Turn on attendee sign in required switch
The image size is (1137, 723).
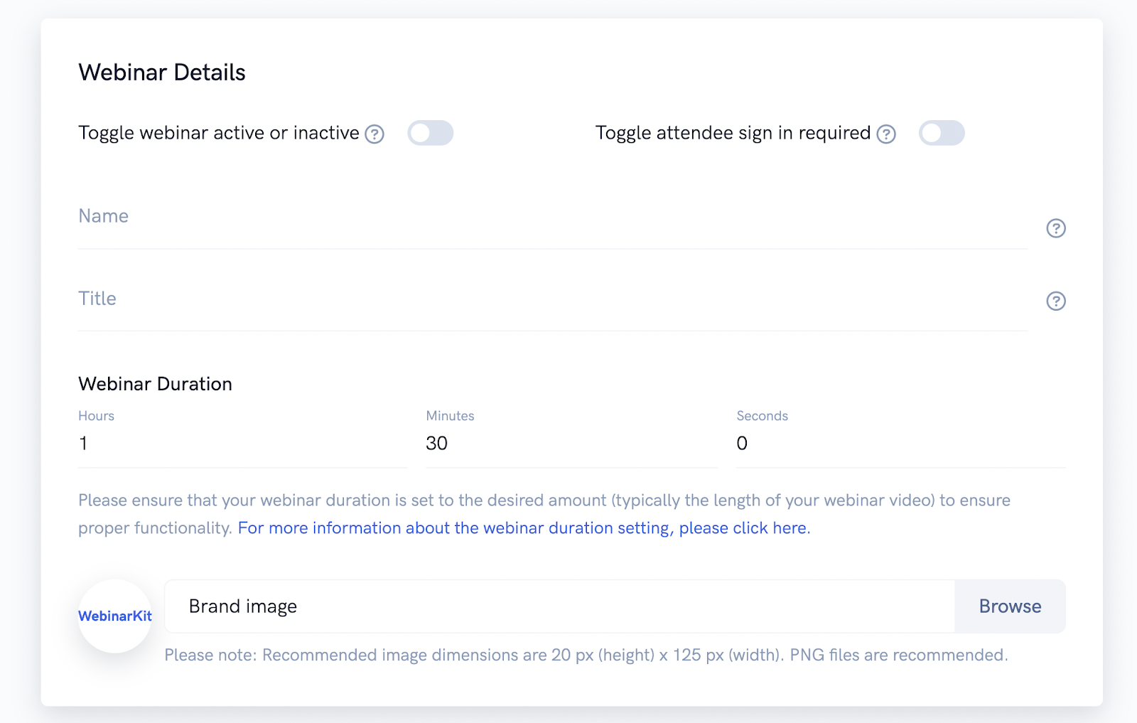point(942,133)
